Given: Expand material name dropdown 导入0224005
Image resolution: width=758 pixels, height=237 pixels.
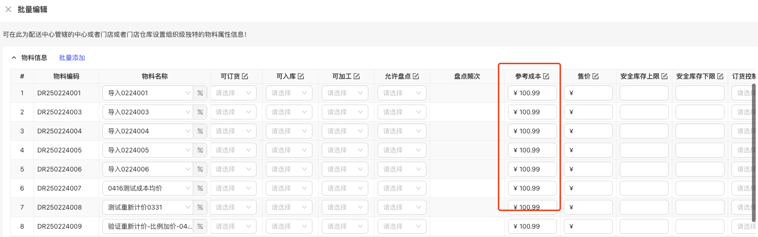Looking at the screenshot, I should click(148, 150).
